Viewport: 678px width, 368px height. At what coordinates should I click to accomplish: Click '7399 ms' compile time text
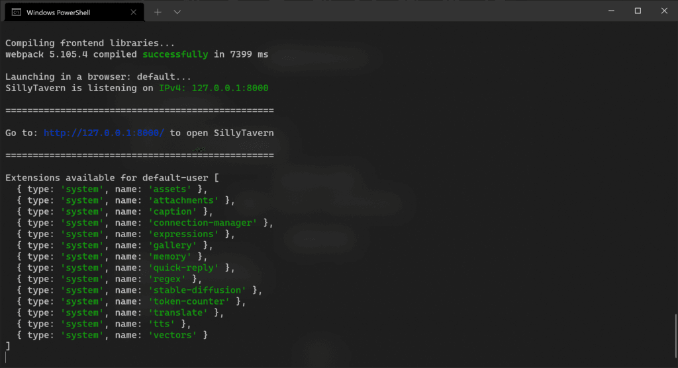(249, 54)
